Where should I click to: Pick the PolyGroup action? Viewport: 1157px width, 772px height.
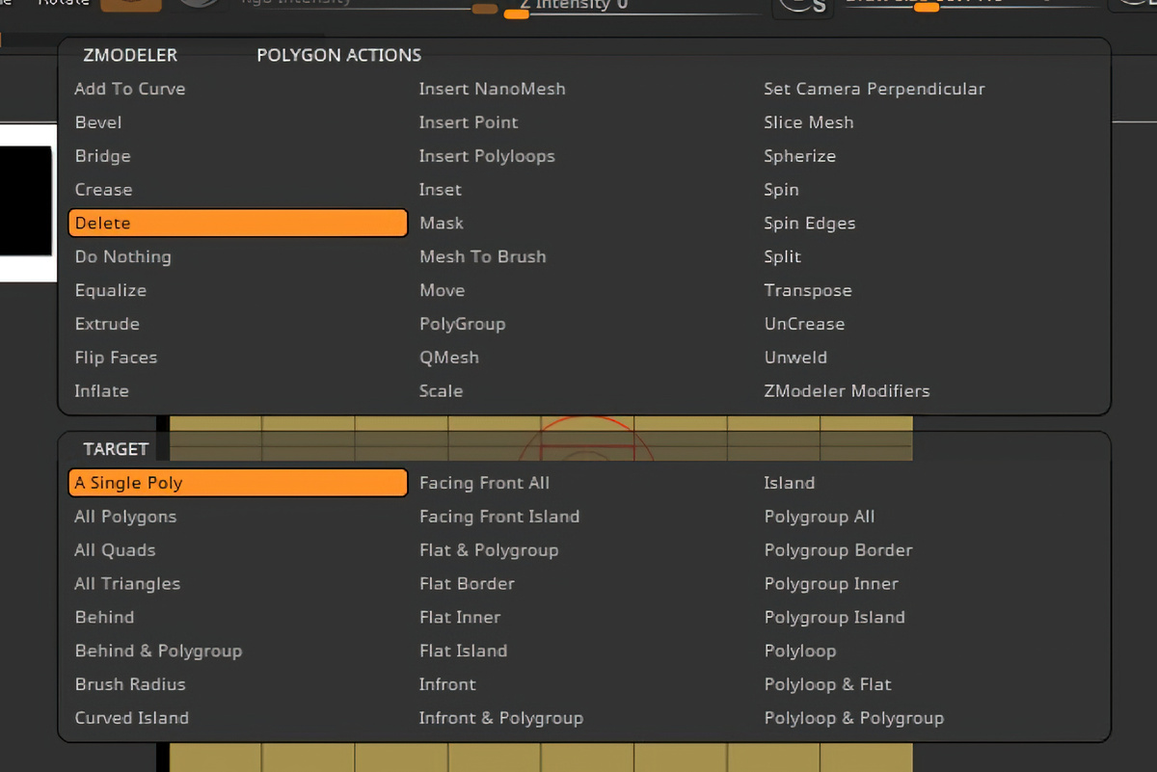point(462,324)
